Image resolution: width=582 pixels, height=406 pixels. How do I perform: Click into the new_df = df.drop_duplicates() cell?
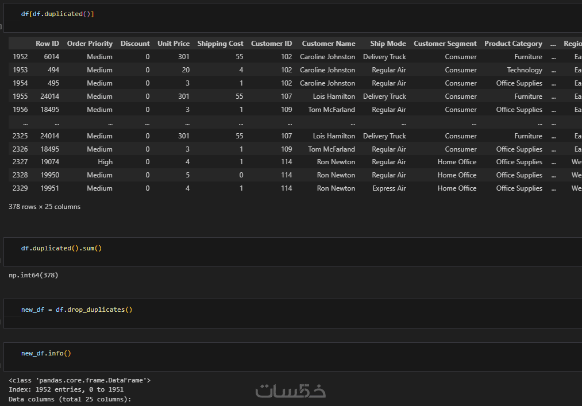pyautogui.click(x=292, y=313)
